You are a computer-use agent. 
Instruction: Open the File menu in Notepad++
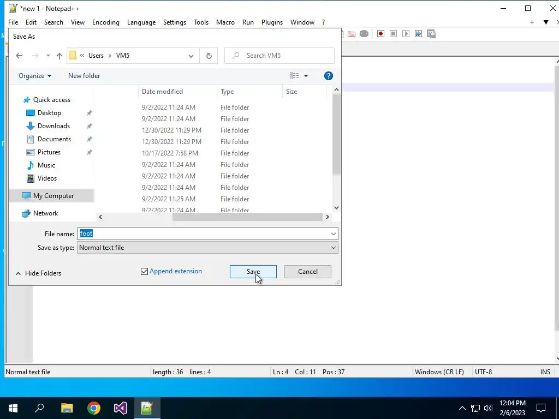tap(13, 22)
